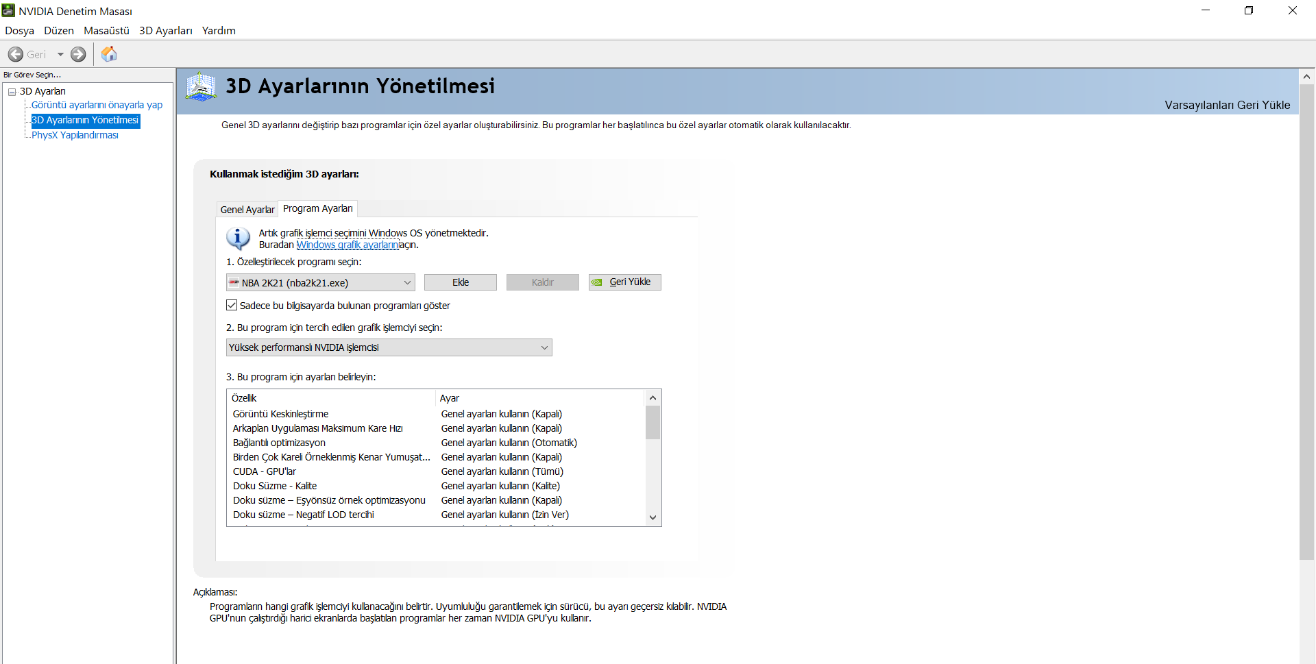Click the settings list scrollbar thumb
Viewport: 1316px width, 664px height.
653,422
